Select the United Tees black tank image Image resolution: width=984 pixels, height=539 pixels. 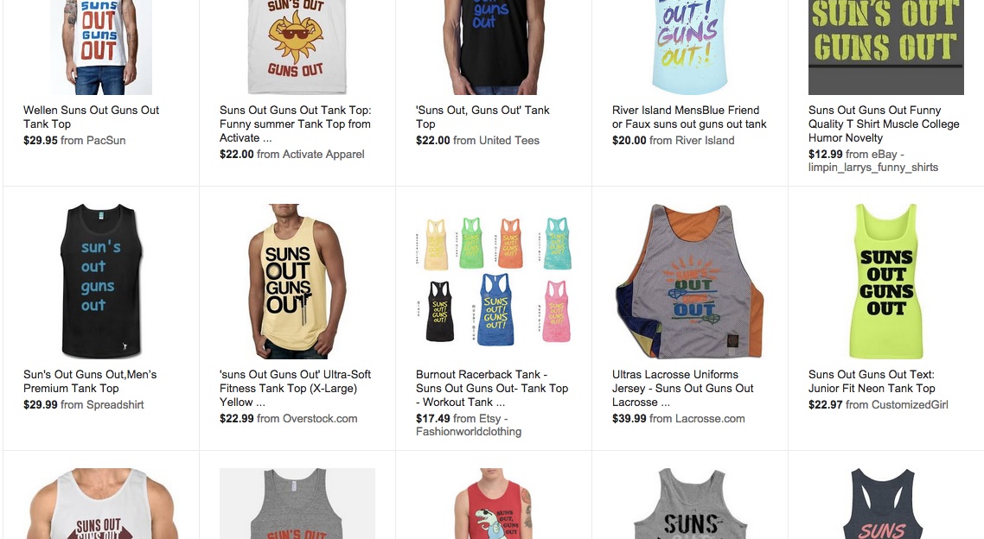(x=493, y=48)
